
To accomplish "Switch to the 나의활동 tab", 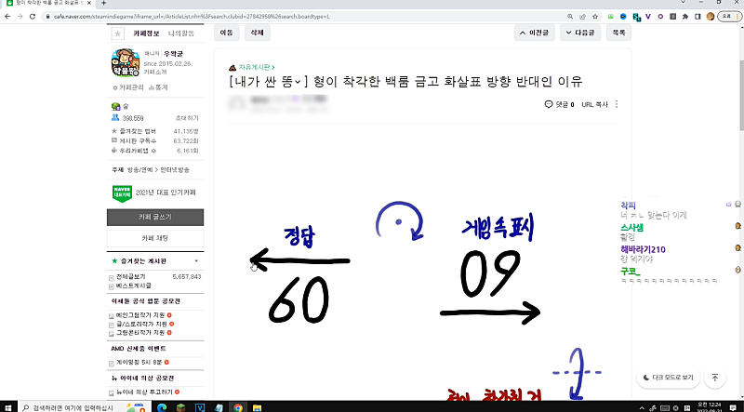I will 181,33.
